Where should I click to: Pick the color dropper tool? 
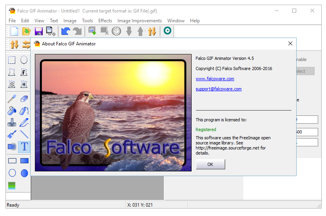pos(12,99)
